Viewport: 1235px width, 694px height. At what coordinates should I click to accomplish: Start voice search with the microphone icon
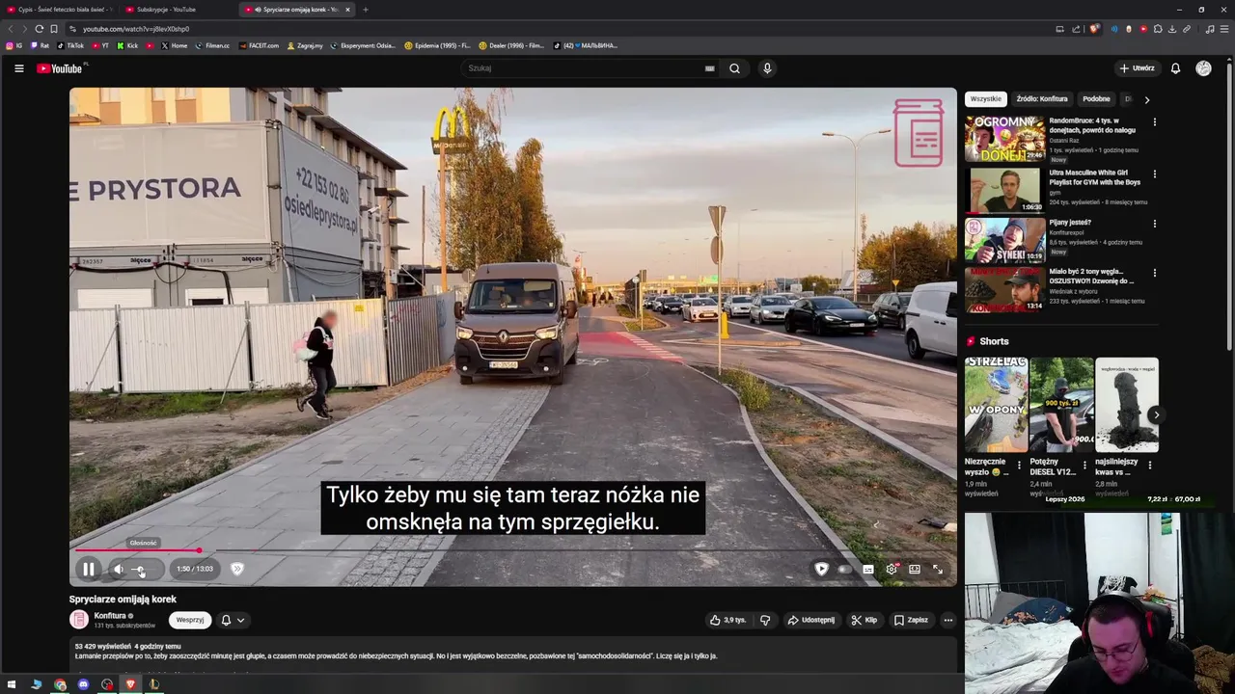point(767,68)
